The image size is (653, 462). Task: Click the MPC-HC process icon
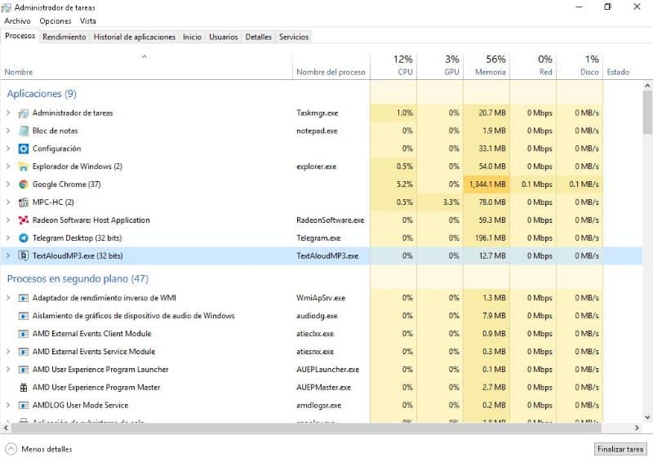tap(24, 202)
